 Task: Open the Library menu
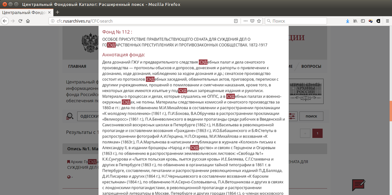tap(355, 21)
